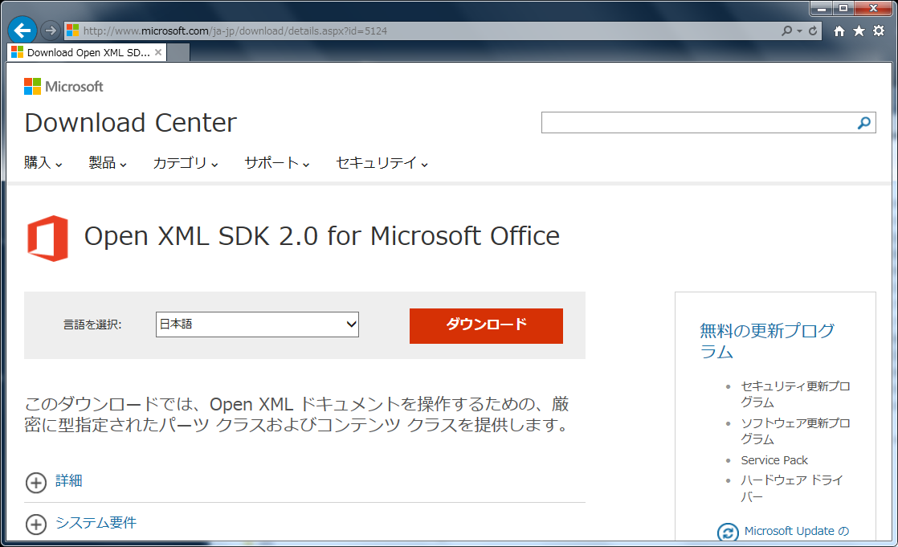Open Favorites star icon
This screenshot has width=898, height=547.
[x=859, y=31]
